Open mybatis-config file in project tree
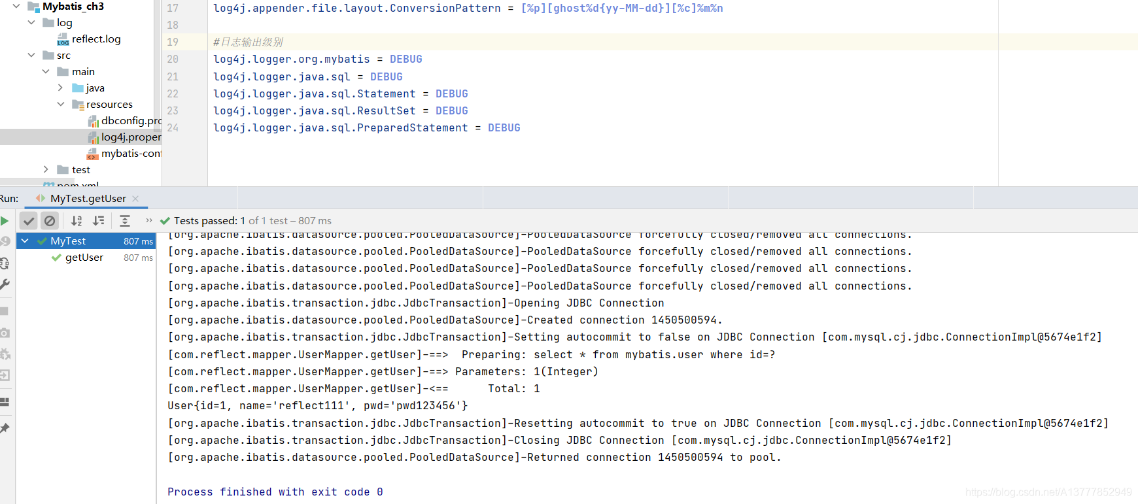 (x=131, y=154)
